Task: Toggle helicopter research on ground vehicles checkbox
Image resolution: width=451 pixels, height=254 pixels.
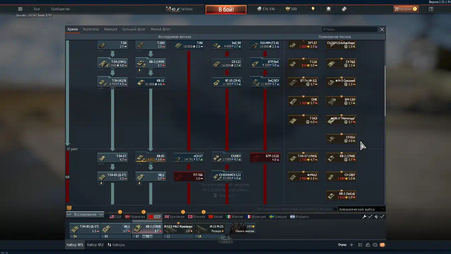Action: [335, 209]
